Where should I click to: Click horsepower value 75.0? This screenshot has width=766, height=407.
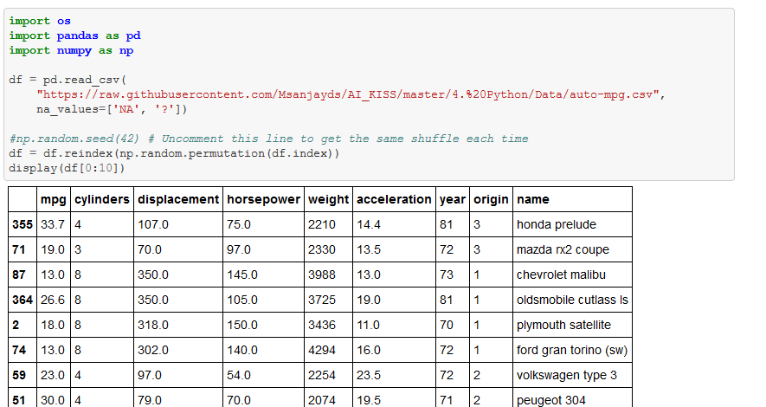(263, 225)
